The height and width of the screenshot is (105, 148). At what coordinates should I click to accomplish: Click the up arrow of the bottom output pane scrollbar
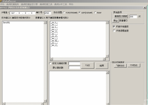point(107,73)
